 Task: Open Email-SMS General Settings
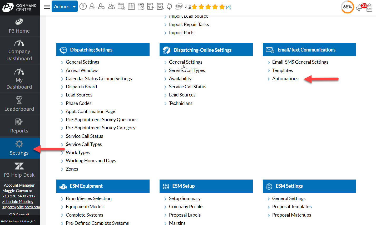coord(300,62)
